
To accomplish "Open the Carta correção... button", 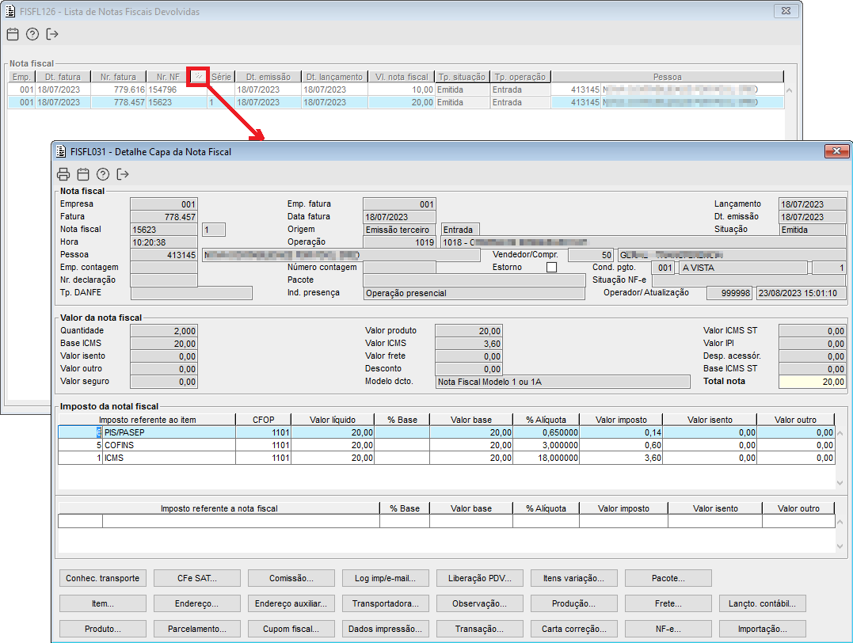I will click(573, 629).
